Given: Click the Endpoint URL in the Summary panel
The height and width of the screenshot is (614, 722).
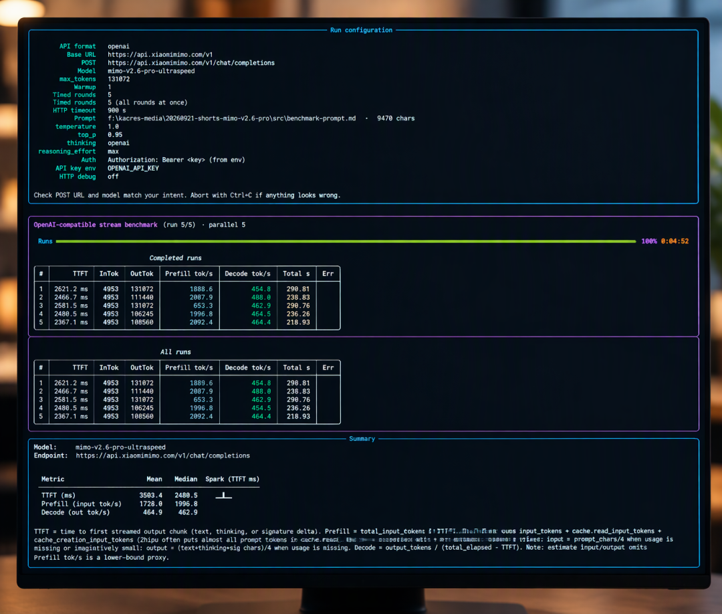Looking at the screenshot, I should click(163, 456).
